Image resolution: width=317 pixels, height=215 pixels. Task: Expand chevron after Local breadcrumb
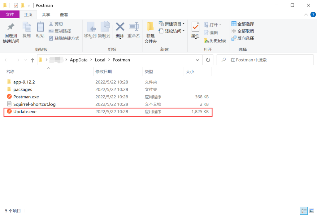[109, 60]
